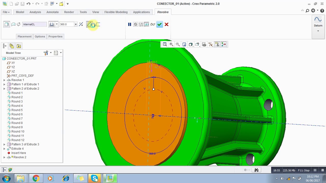Click the Refit view icon
Image resolution: width=326 pixels, height=183 pixels.
[x=165, y=44]
